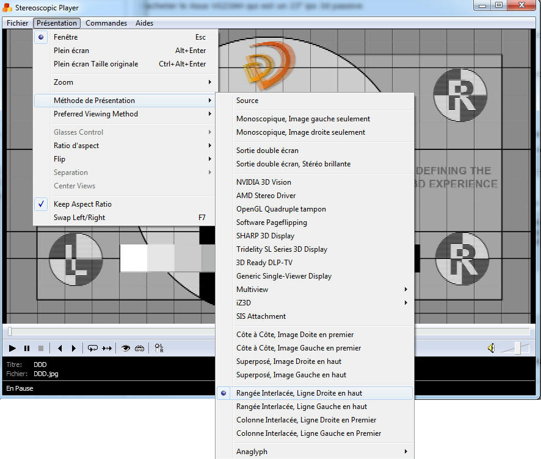The image size is (541, 459).
Task: Expand Méthode de Présentation submenu
Action: (126, 100)
